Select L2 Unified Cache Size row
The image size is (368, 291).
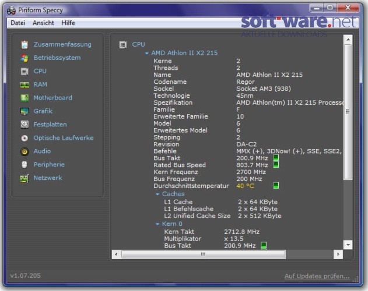coord(222,216)
